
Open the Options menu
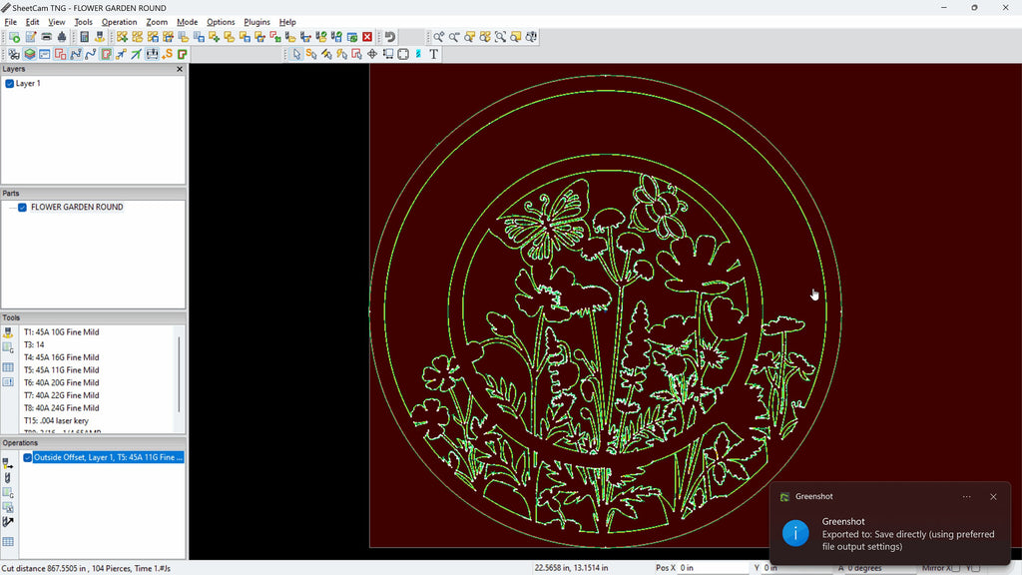(221, 22)
